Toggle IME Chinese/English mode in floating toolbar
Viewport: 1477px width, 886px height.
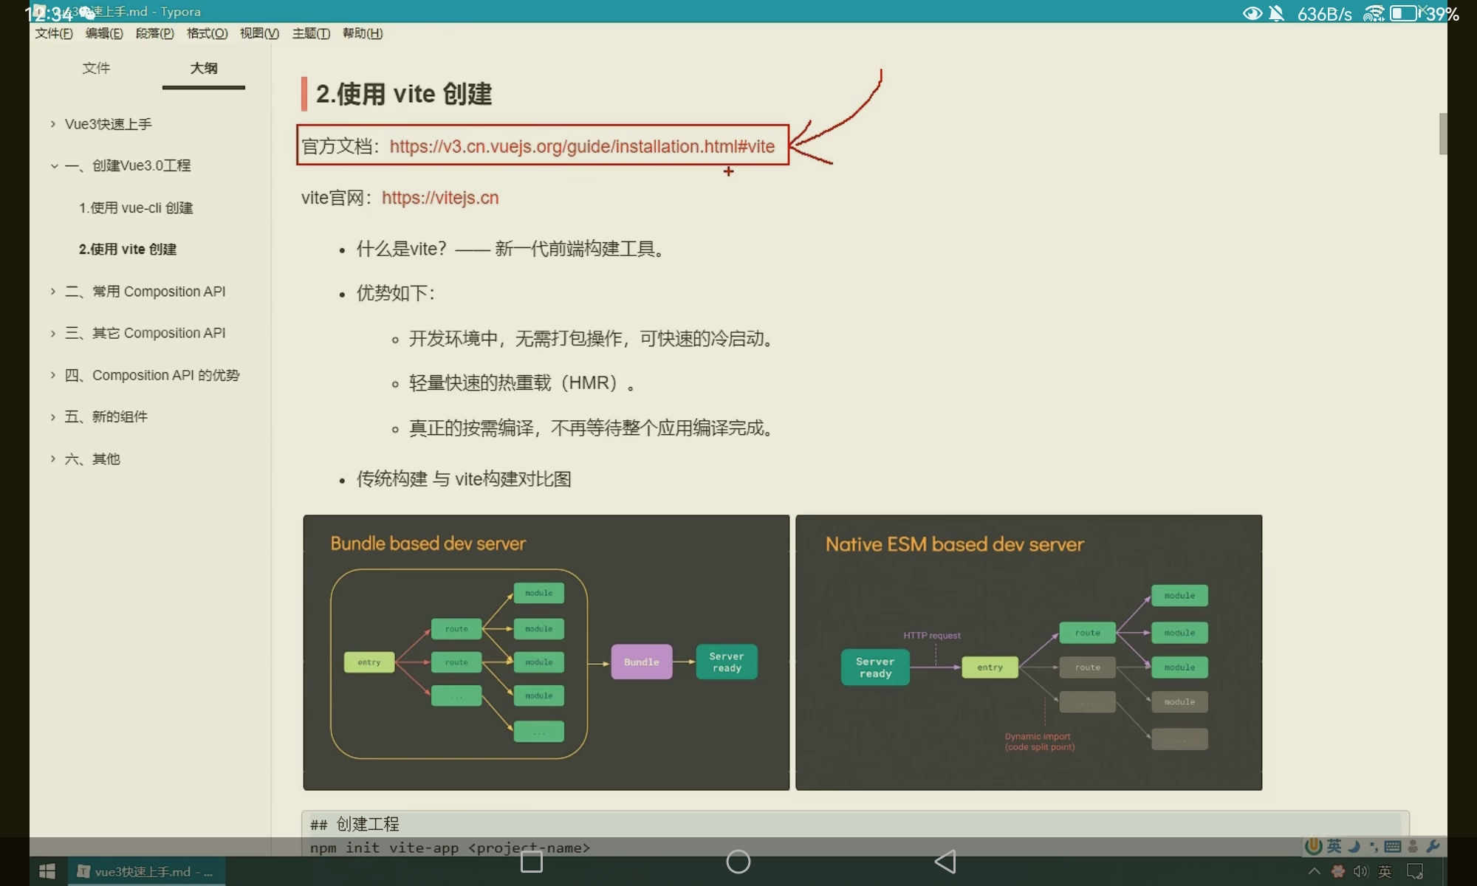pos(1334,846)
